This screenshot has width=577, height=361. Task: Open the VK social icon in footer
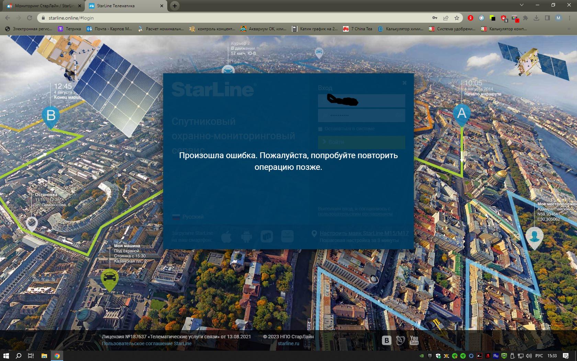click(x=386, y=340)
